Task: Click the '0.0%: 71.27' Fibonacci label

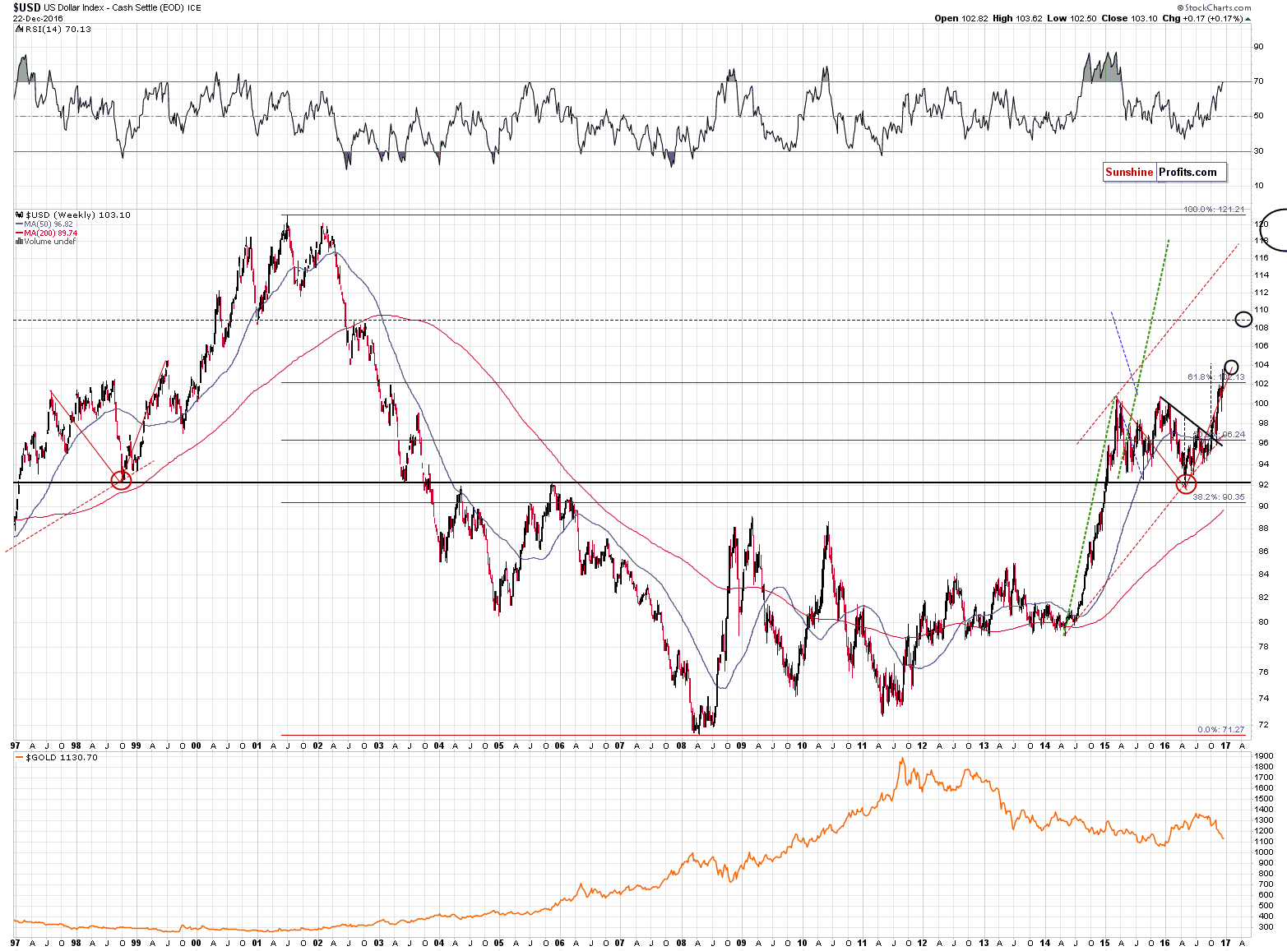Action: click(x=1220, y=729)
